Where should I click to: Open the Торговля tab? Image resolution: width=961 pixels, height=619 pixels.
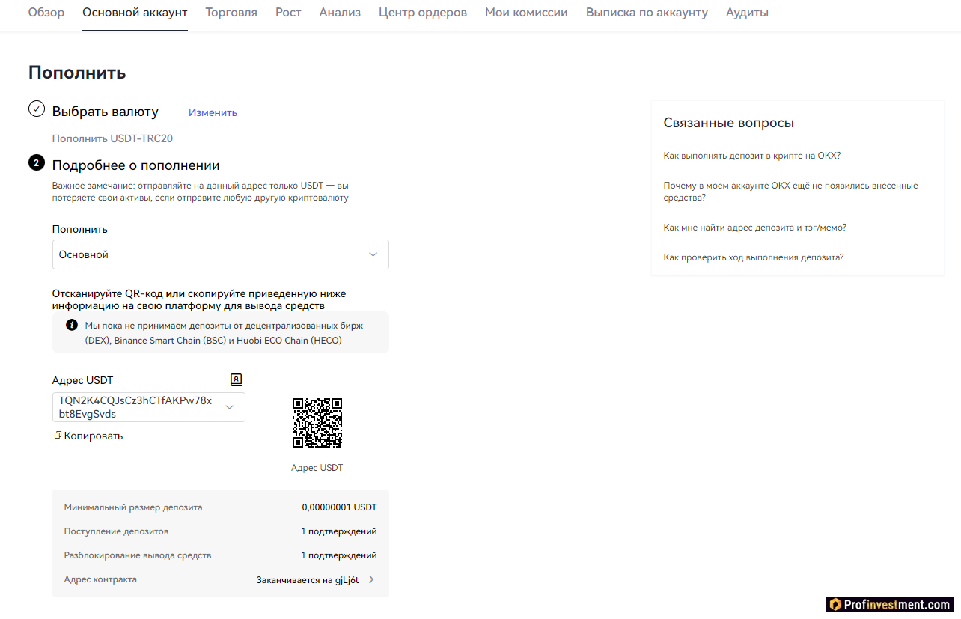pyautogui.click(x=231, y=13)
